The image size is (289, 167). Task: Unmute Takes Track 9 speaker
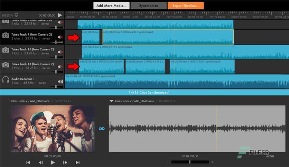tap(60, 37)
